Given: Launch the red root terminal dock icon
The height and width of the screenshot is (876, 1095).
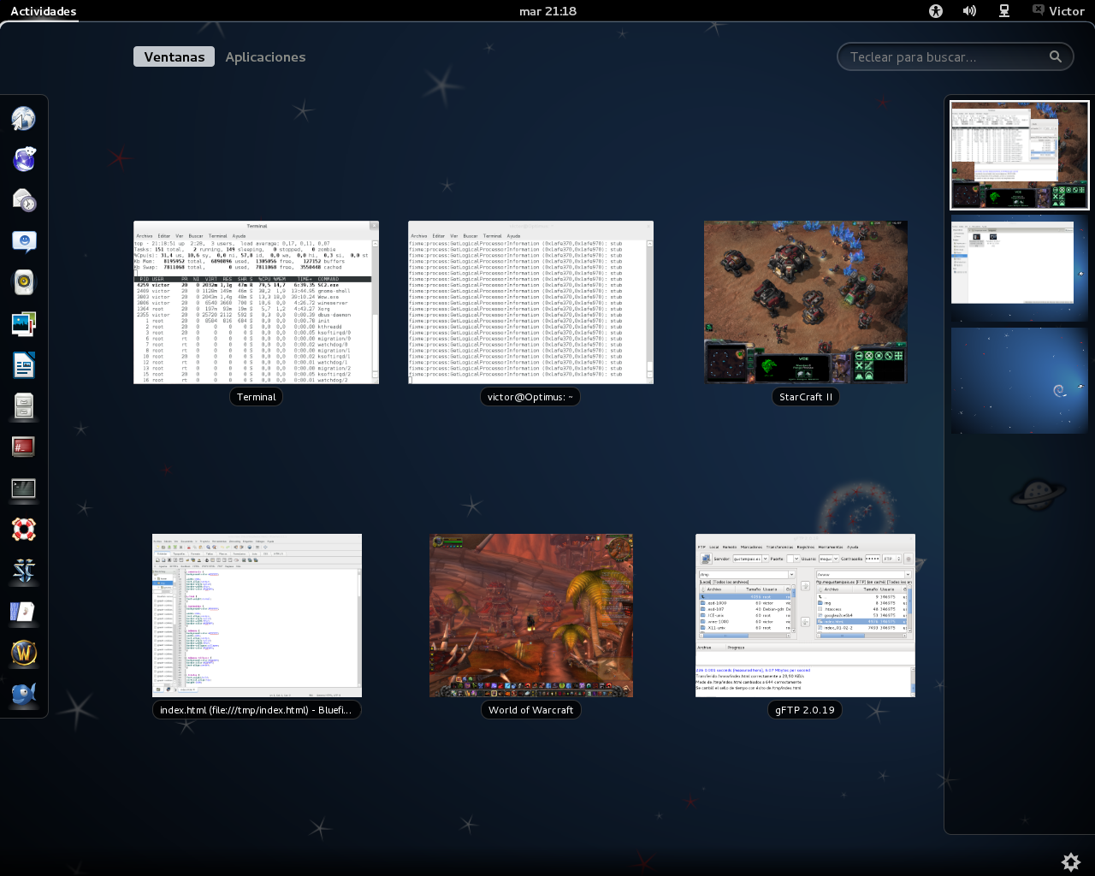Looking at the screenshot, I should click(x=24, y=447).
